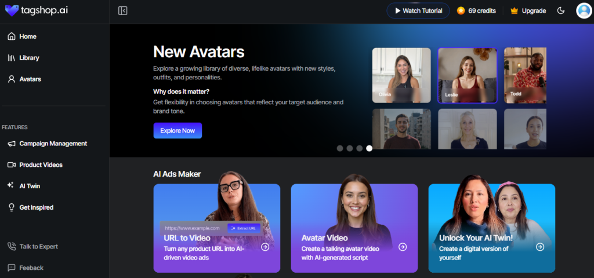Click the Watch Tutorial button
Viewport: 594px width, 278px height.
pos(418,10)
